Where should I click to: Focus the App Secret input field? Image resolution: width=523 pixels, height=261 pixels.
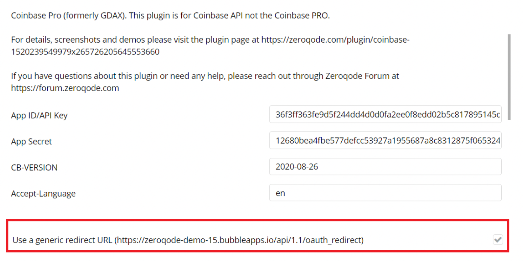pos(385,141)
